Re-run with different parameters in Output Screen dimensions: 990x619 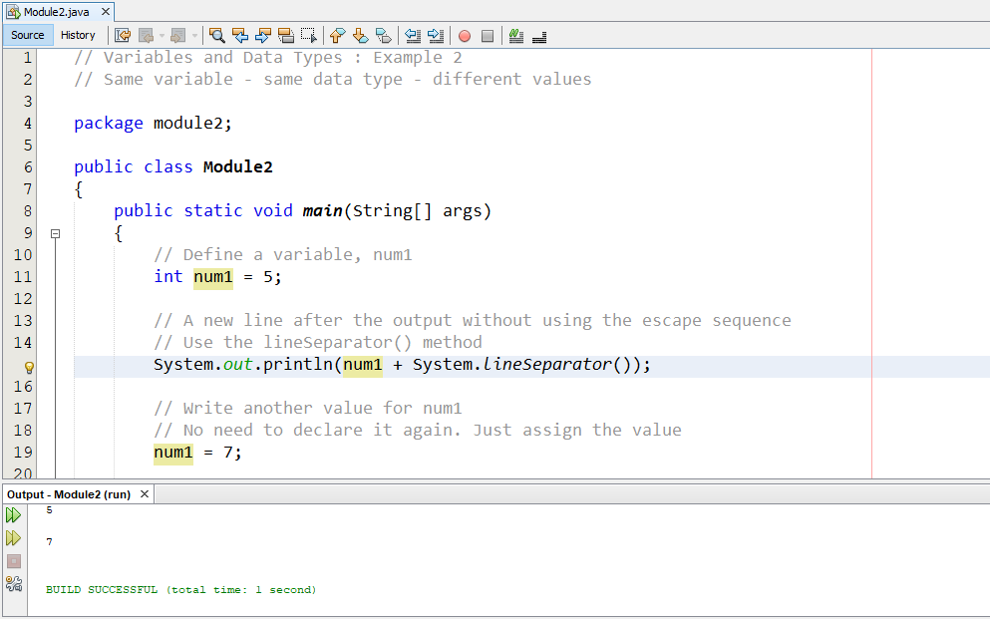13,538
